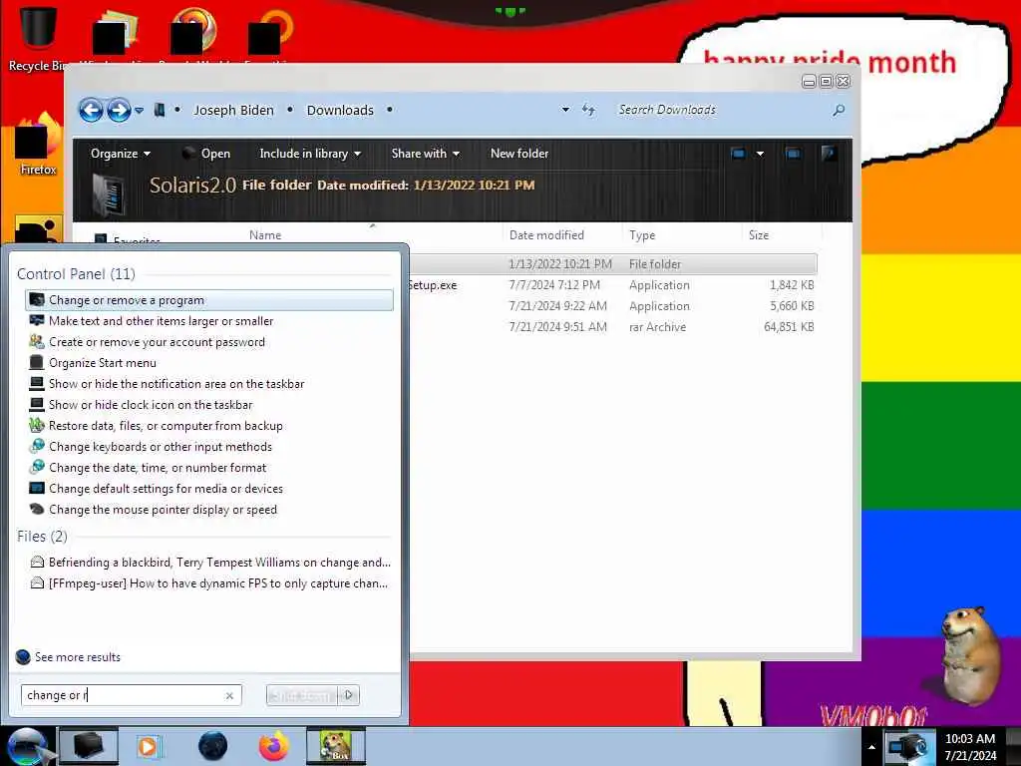Click the Files (2) group header
1021x766 pixels.
click(42, 536)
